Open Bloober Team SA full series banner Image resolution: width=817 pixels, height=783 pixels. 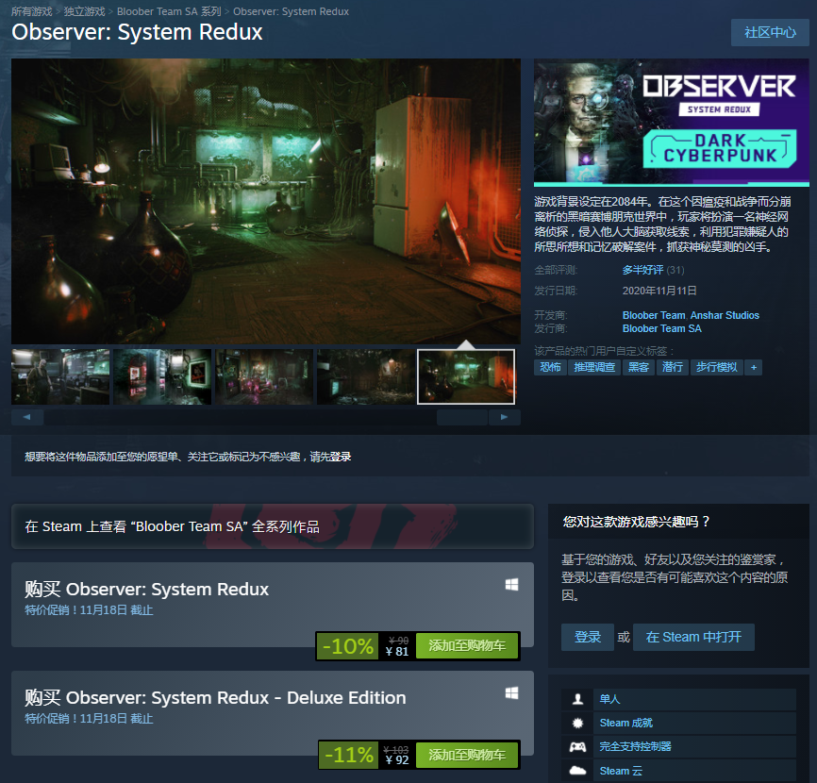273,526
